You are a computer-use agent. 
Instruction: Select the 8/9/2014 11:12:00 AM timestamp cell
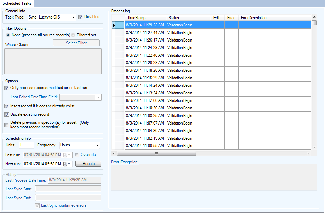(145, 100)
